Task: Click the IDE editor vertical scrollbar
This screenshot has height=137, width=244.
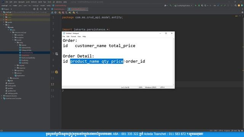Action: click(243, 72)
